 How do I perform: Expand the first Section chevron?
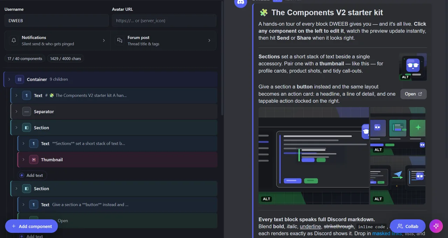(x=16, y=128)
